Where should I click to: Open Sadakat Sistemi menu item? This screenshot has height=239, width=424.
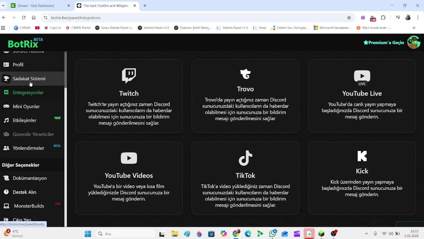[32, 79]
